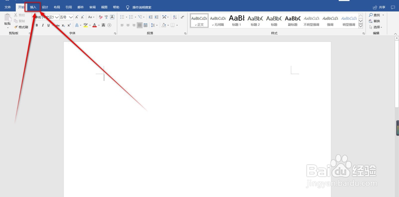This screenshot has height=197, width=399.
Task: Select distributed alignment button
Action: point(146,25)
